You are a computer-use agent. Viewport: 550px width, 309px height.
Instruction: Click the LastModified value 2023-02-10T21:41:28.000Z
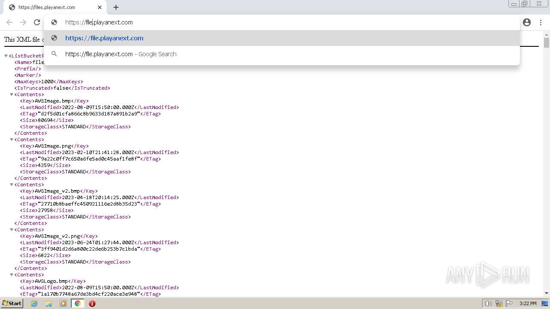pyautogui.click(x=98, y=152)
